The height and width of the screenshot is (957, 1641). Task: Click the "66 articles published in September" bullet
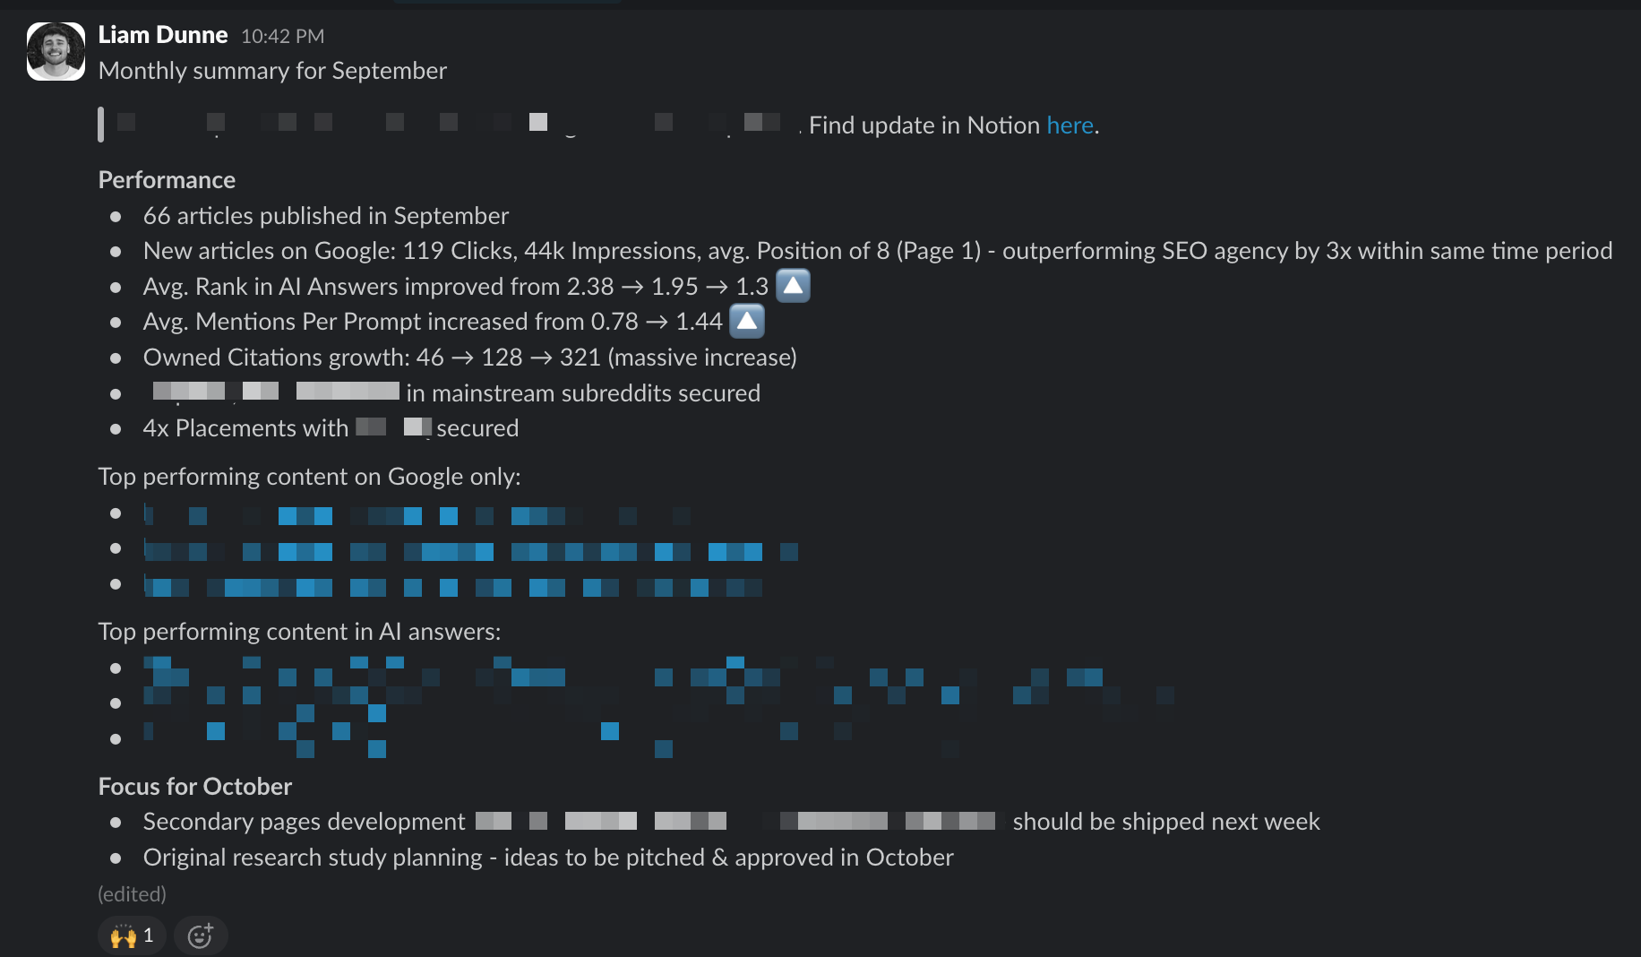(x=325, y=216)
